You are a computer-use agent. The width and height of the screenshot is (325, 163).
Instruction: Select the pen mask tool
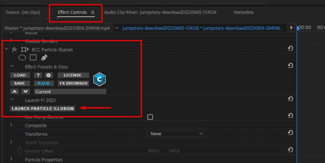coord(44,58)
